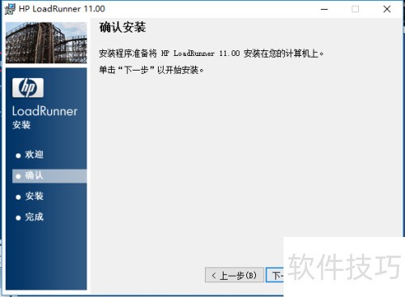Image resolution: width=405 pixels, height=297 pixels.
Task: Go back with the 上一步(B) button
Action: (234, 275)
